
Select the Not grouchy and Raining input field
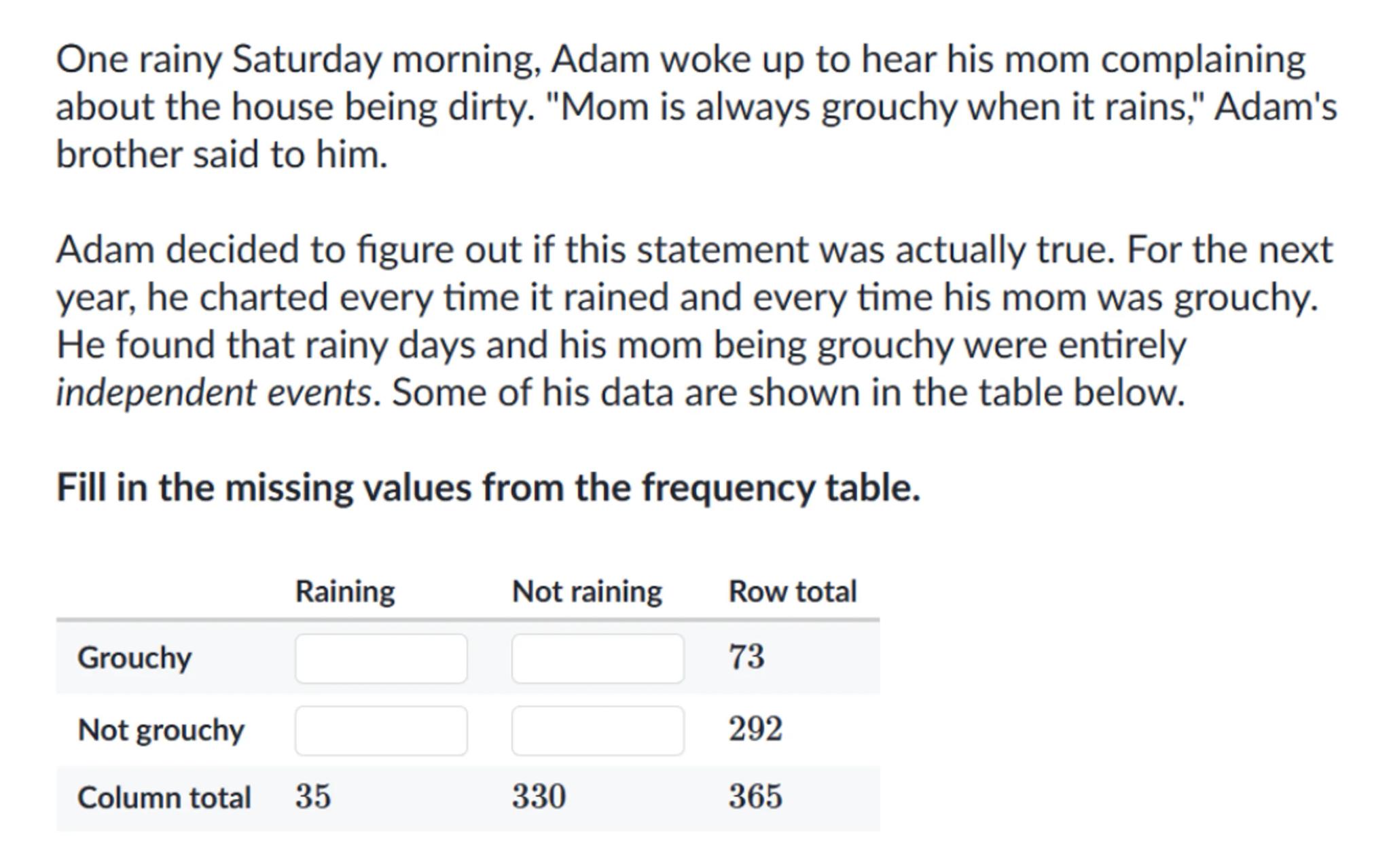point(381,731)
